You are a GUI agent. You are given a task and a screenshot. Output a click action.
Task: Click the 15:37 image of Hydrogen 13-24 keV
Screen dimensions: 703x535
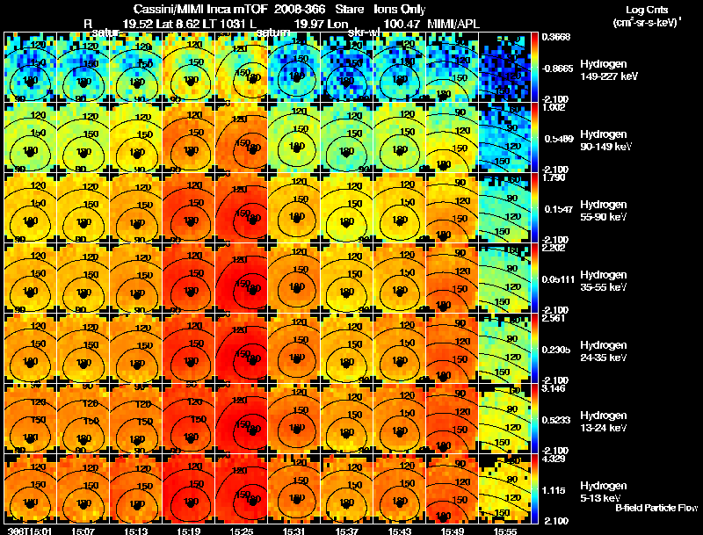(347, 419)
